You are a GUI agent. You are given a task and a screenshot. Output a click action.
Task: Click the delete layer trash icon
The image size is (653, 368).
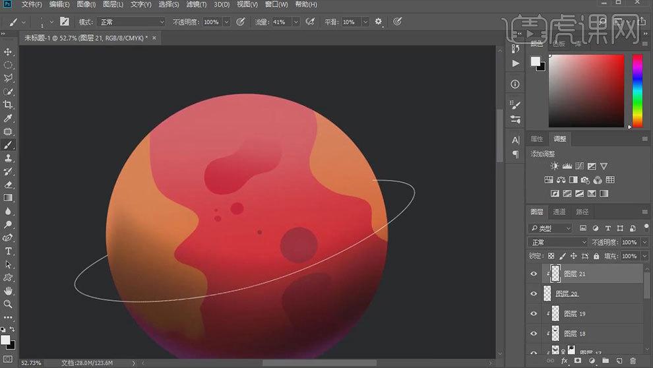(633, 361)
